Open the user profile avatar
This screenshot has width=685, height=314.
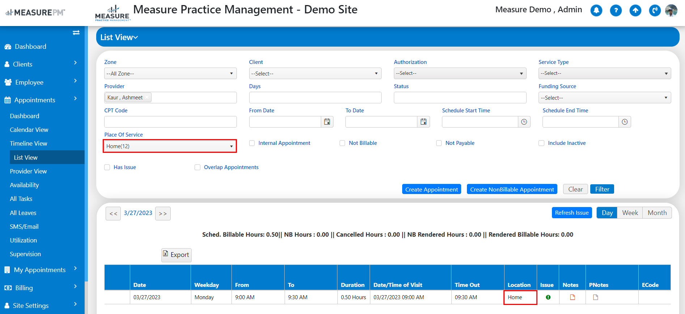coord(671,10)
